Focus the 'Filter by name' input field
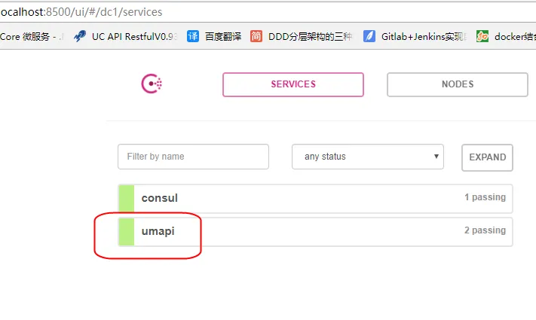 (193, 157)
